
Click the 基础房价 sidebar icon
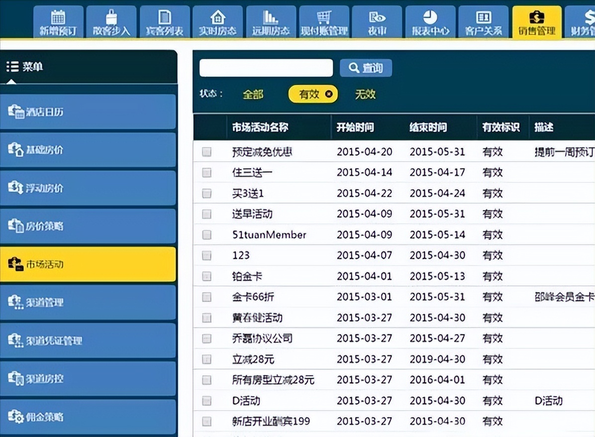click(16, 149)
